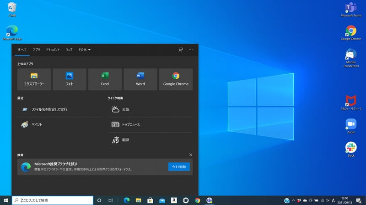Open Amazon from the taskbar

[x=174, y=200]
